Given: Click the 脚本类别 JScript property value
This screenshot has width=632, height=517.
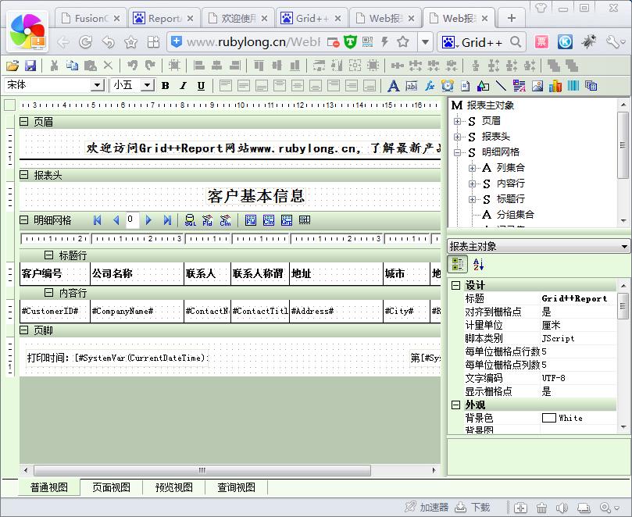Looking at the screenshot, I should coord(577,338).
